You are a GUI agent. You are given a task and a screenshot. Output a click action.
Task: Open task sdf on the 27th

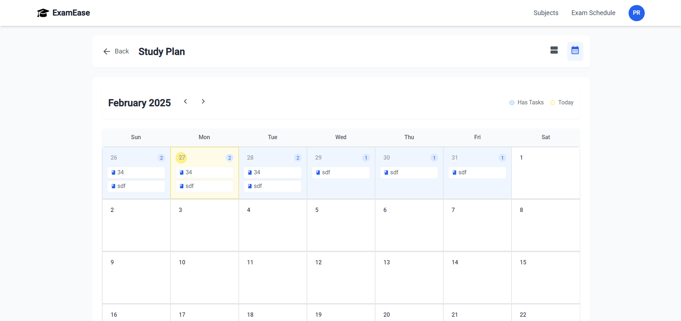pyautogui.click(x=204, y=186)
